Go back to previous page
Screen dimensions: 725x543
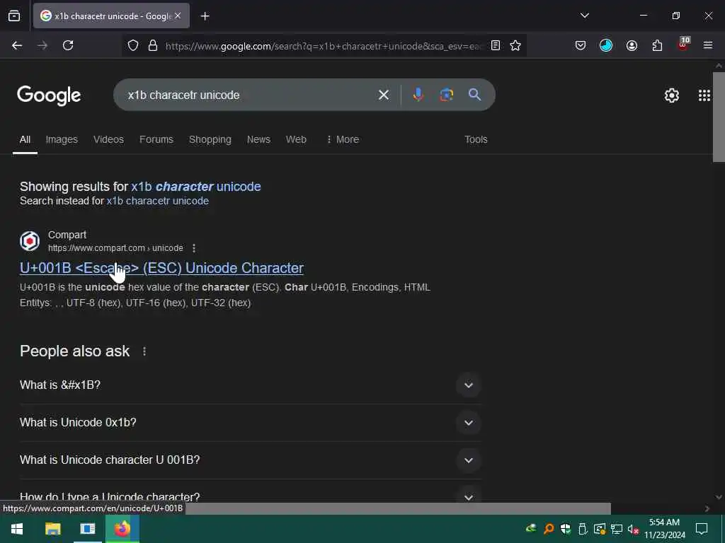tap(17, 45)
